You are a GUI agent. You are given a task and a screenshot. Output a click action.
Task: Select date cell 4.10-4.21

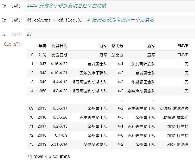[x=59, y=73]
